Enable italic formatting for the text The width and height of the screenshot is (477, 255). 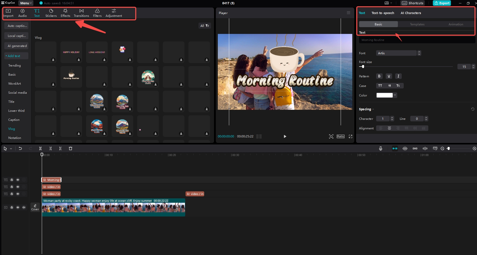pyautogui.click(x=398, y=76)
